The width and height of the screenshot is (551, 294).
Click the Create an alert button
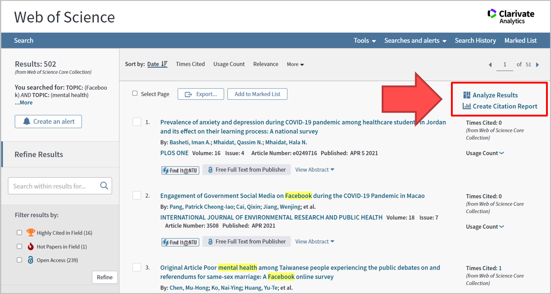pyautogui.click(x=48, y=121)
